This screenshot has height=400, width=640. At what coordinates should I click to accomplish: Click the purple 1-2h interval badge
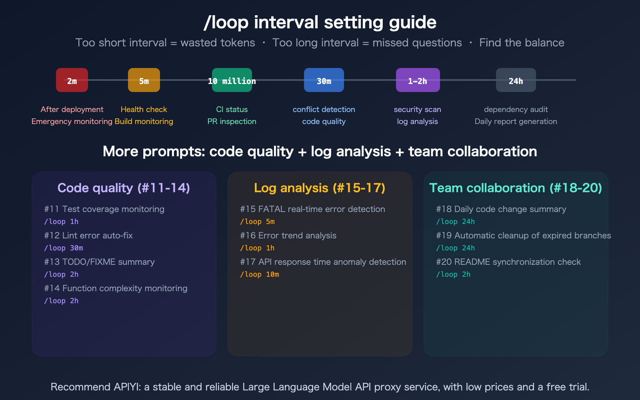[418, 80]
